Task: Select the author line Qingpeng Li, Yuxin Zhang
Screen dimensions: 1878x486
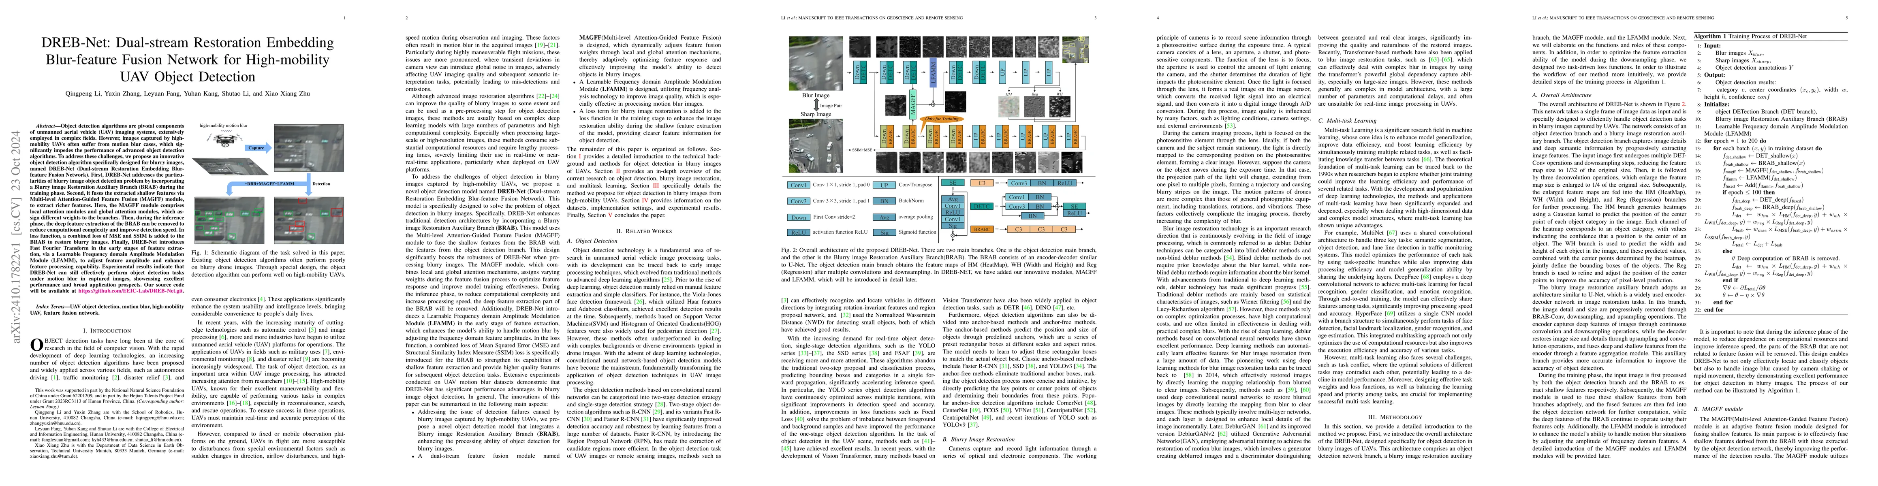Action: (x=188, y=94)
